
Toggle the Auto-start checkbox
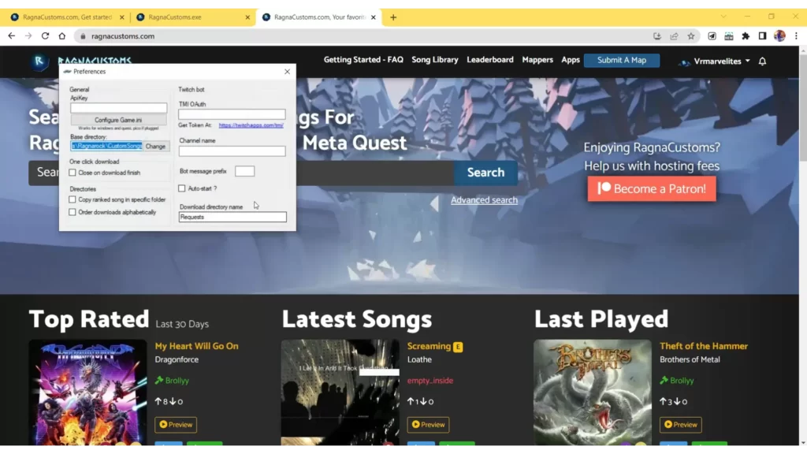182,188
